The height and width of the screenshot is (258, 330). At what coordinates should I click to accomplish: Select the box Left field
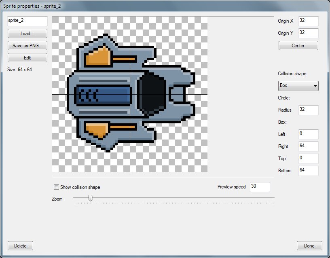[308, 134]
